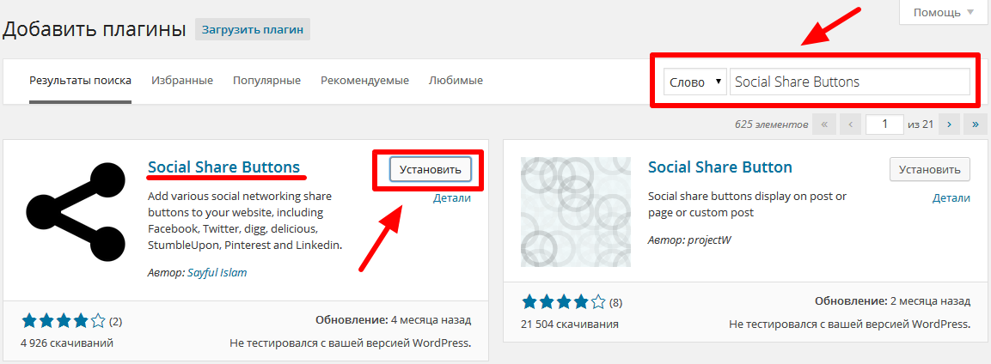Click the Добавить плагины heading
Viewport: 991px width, 364px height.
pos(95,30)
